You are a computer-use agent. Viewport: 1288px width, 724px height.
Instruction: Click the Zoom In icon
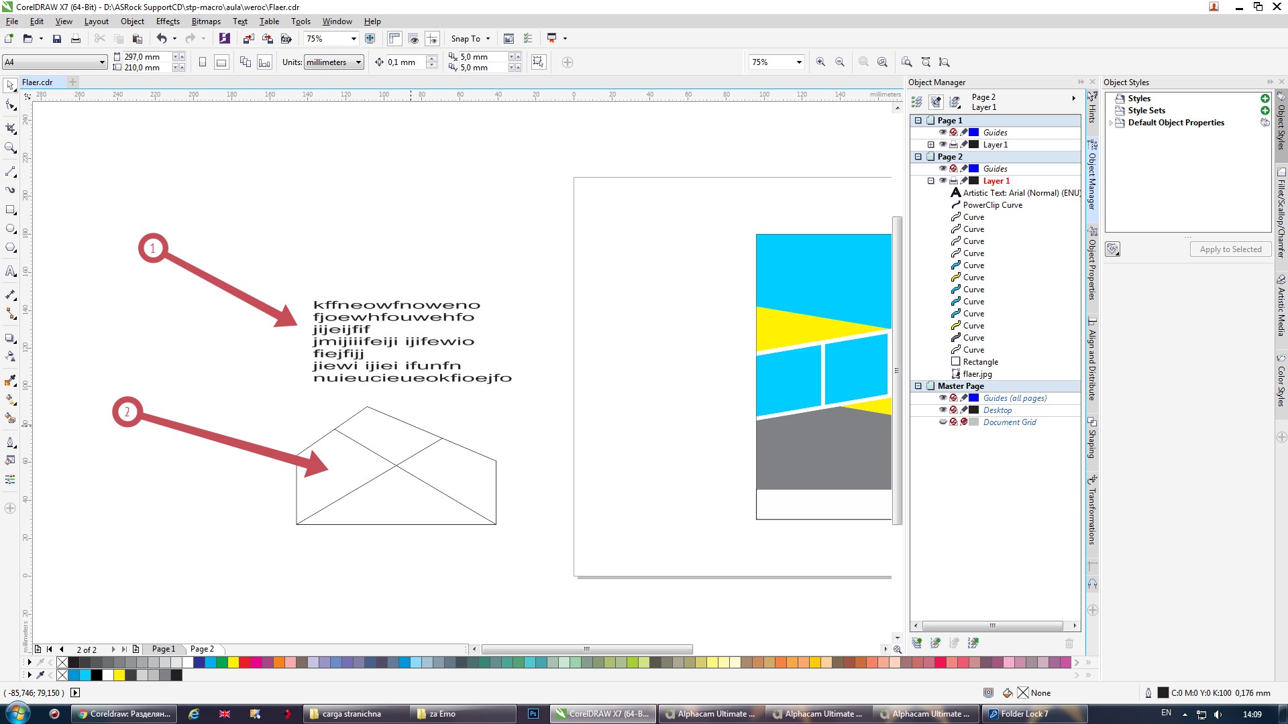(821, 62)
